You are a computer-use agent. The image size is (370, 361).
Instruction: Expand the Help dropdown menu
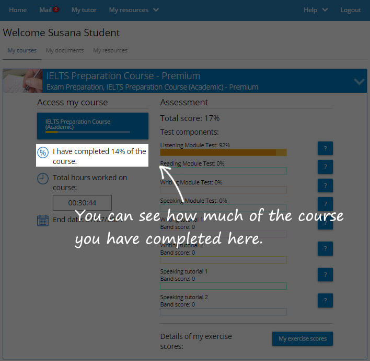coord(316,10)
